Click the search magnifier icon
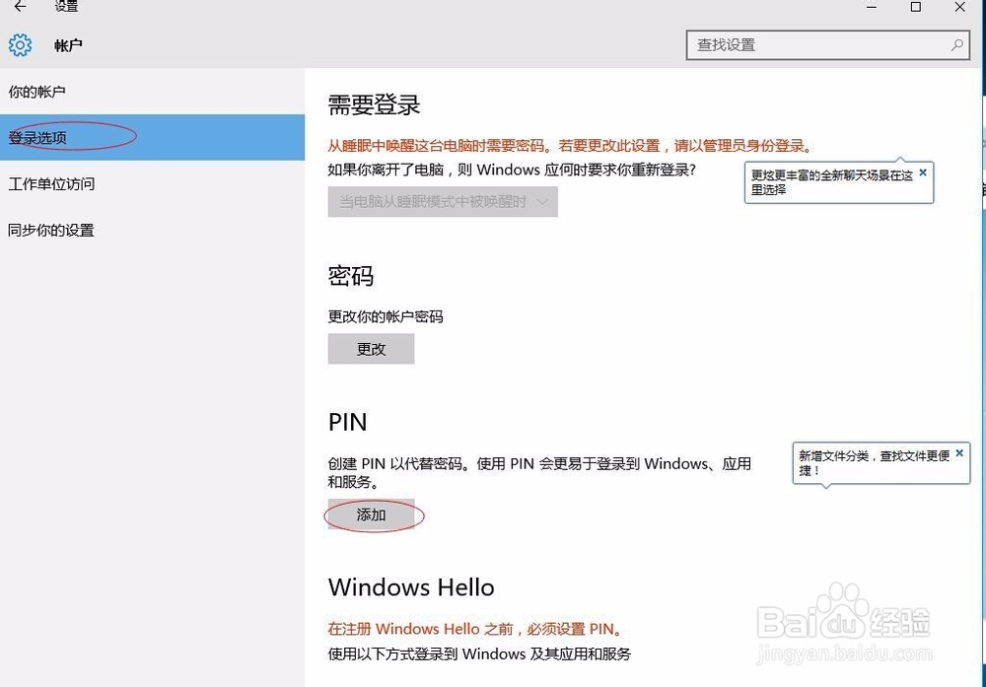Image resolution: width=986 pixels, height=687 pixels. pos(957,45)
